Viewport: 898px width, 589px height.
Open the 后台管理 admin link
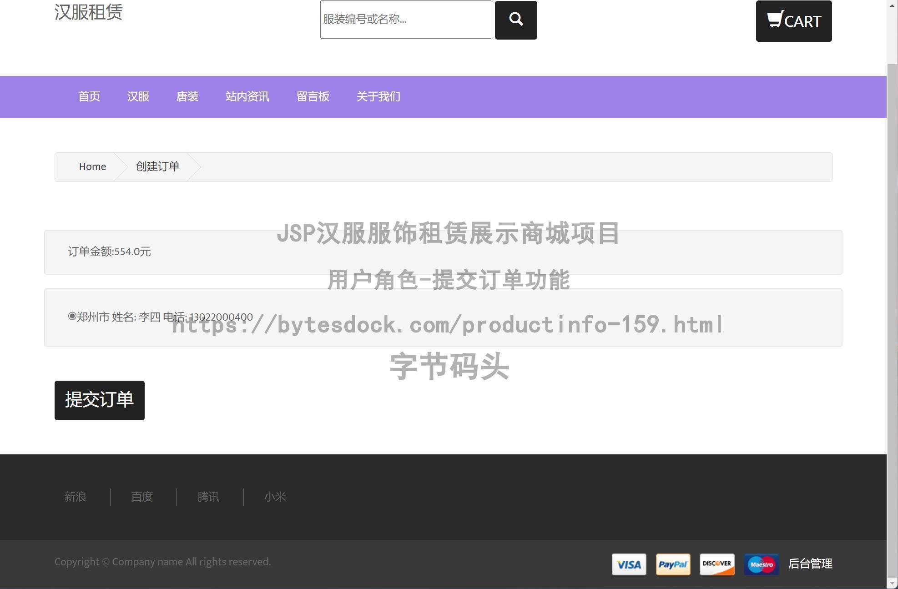point(811,564)
